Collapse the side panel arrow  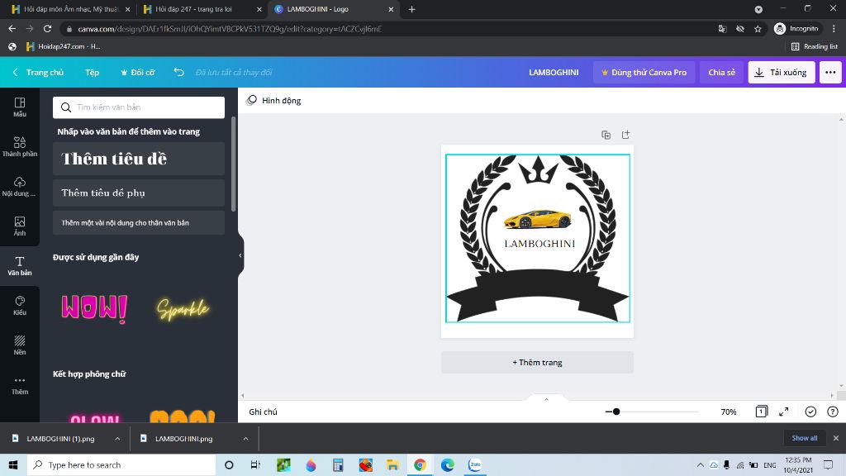(240, 255)
